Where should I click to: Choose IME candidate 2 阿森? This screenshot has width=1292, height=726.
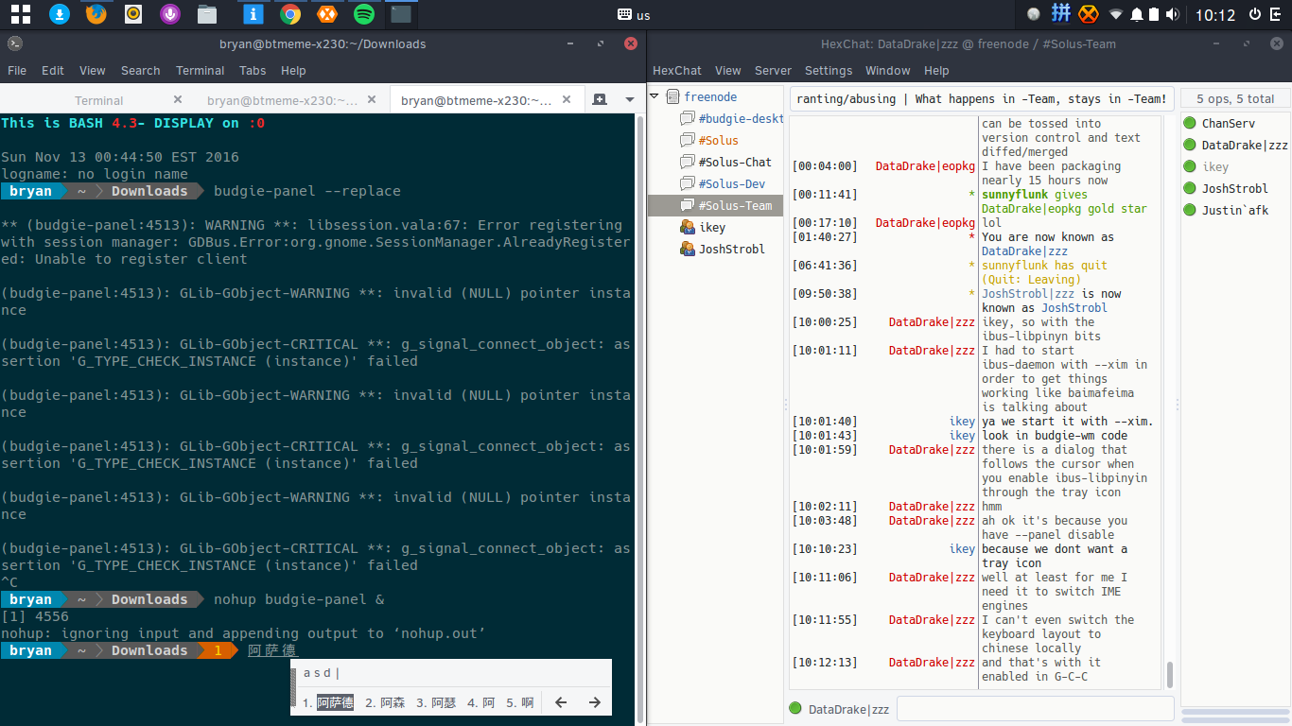point(385,702)
